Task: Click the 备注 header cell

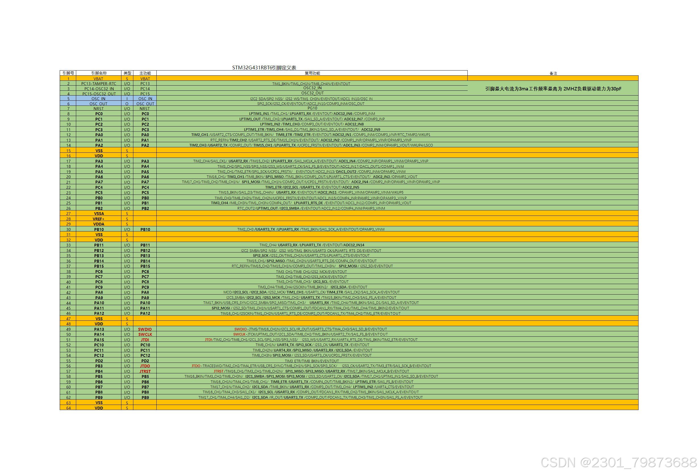Action: 553,73
